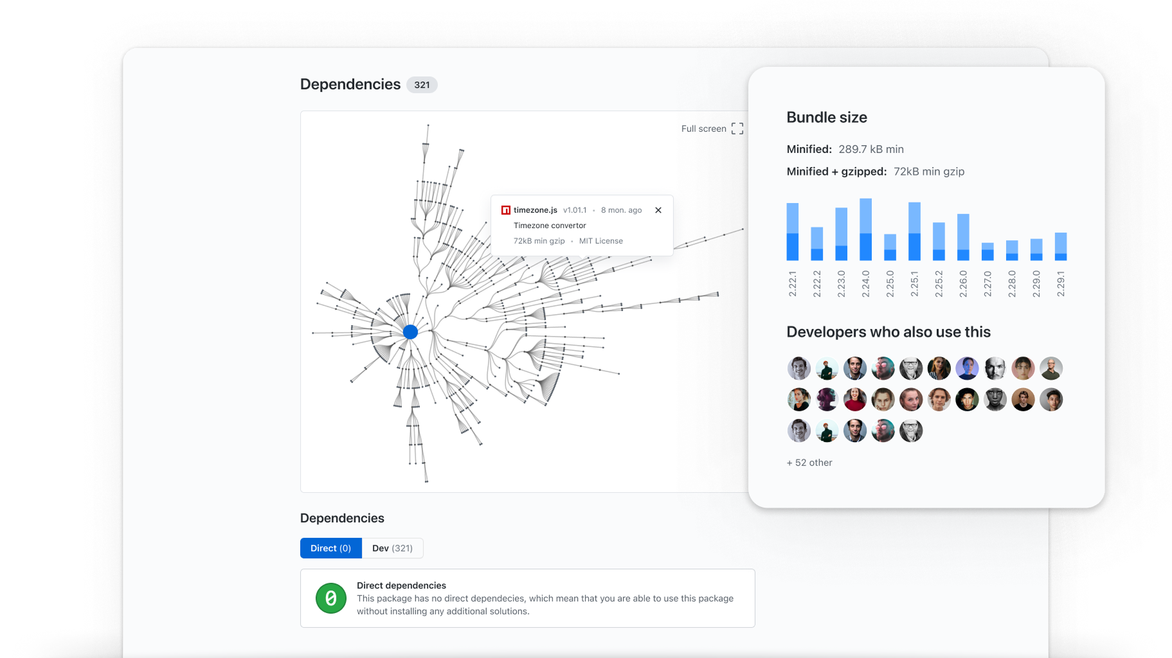The height and width of the screenshot is (658, 1172).
Task: Click the '289.7 kB min' minified value
Action: [x=871, y=149]
